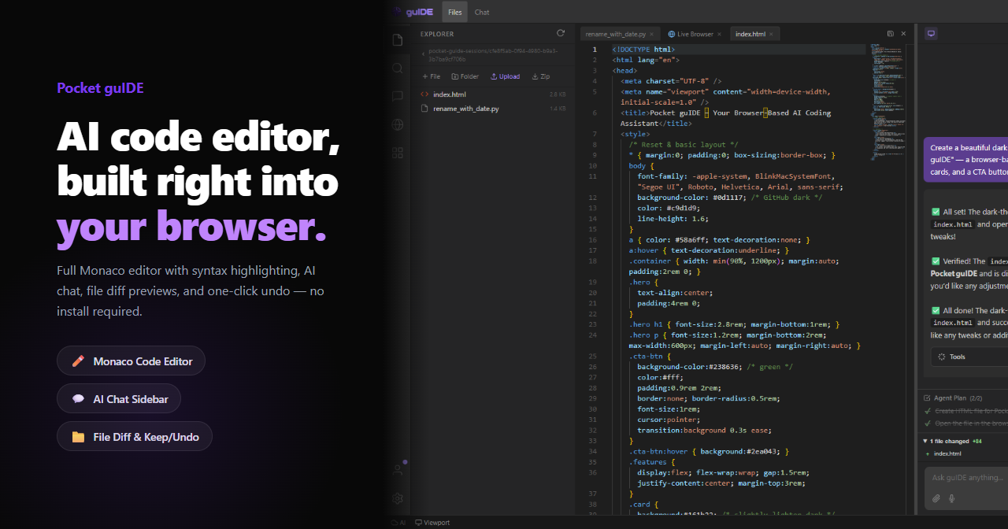Open the globe browser icon in activity bar
The height and width of the screenshot is (529, 1008).
pyautogui.click(x=398, y=124)
